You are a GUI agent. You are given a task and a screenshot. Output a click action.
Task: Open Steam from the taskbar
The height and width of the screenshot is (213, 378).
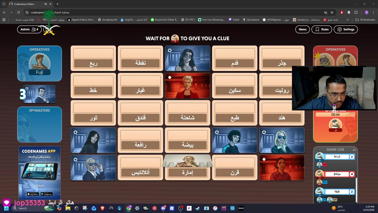(198, 208)
